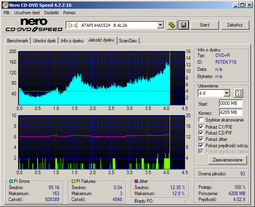Switch to the Info o dysku tab

click(72, 40)
